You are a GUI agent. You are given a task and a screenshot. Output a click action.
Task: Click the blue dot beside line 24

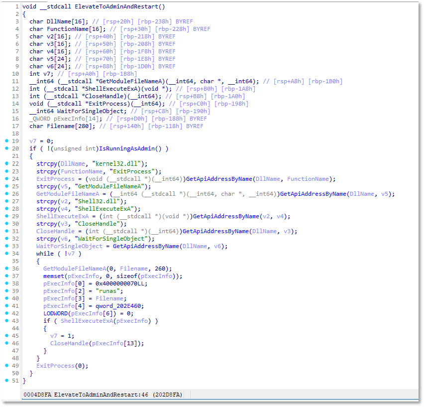(x=6, y=179)
